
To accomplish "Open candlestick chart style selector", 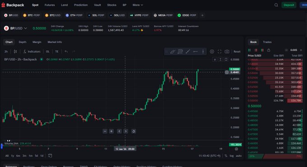I will [15, 52].
